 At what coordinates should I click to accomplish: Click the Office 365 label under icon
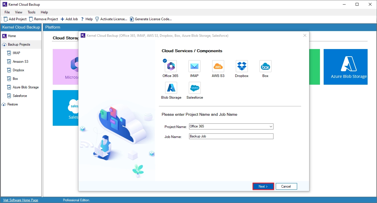[171, 76]
